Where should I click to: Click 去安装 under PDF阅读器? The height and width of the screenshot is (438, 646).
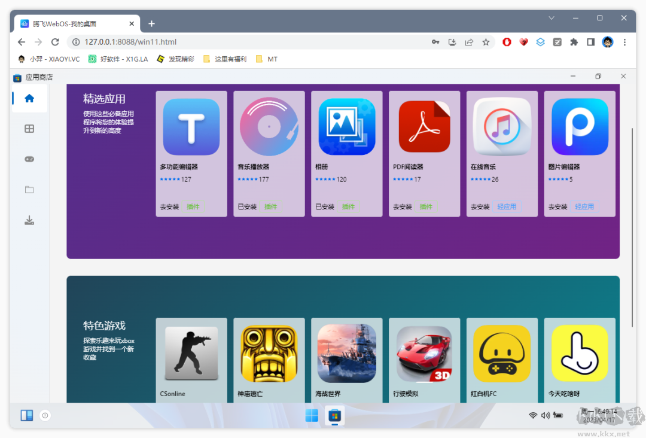point(403,207)
